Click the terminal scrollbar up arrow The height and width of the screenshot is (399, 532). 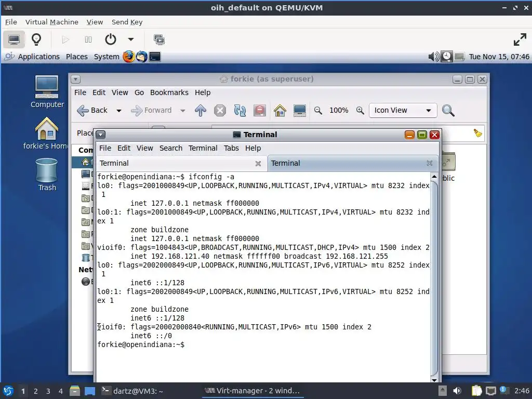(x=434, y=177)
